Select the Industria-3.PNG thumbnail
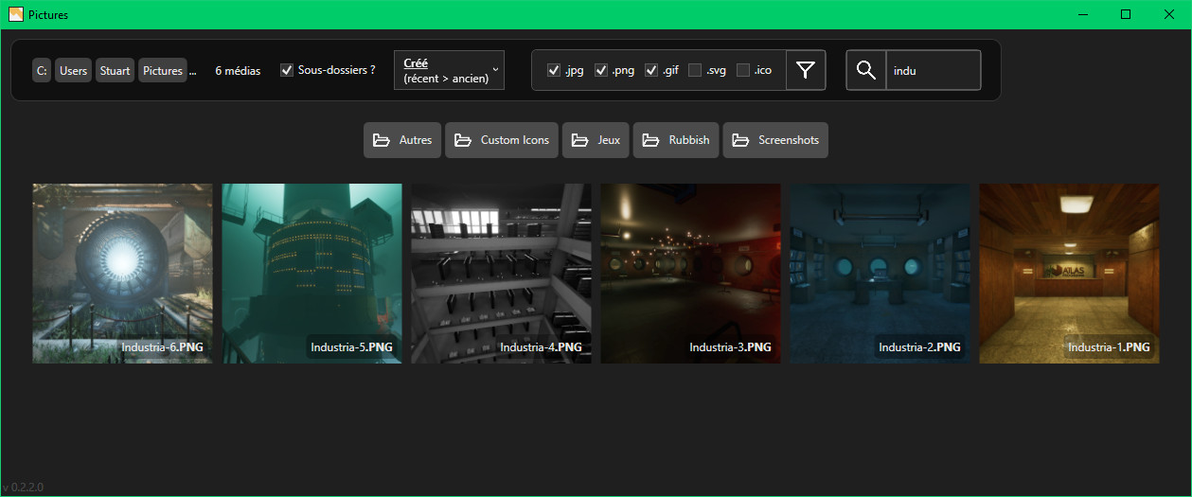 click(x=690, y=274)
